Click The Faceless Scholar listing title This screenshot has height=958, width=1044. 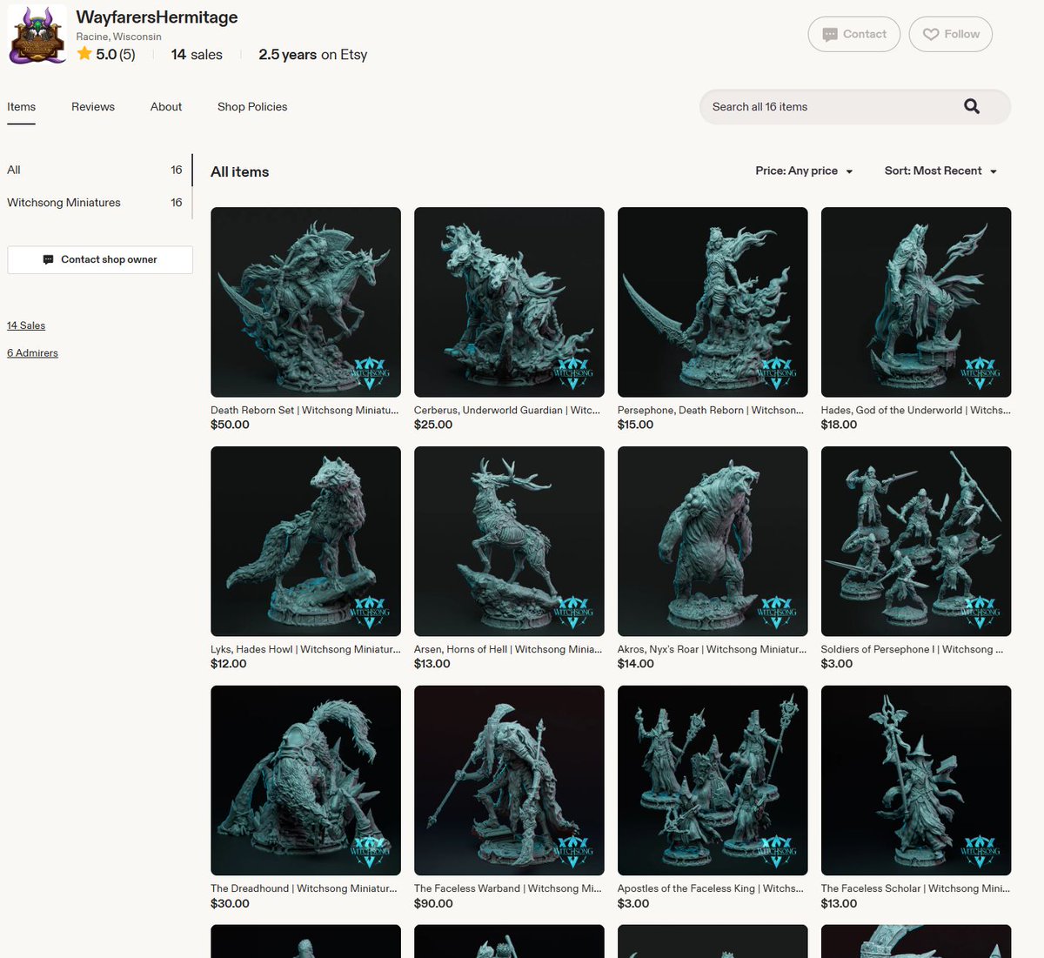[915, 888]
